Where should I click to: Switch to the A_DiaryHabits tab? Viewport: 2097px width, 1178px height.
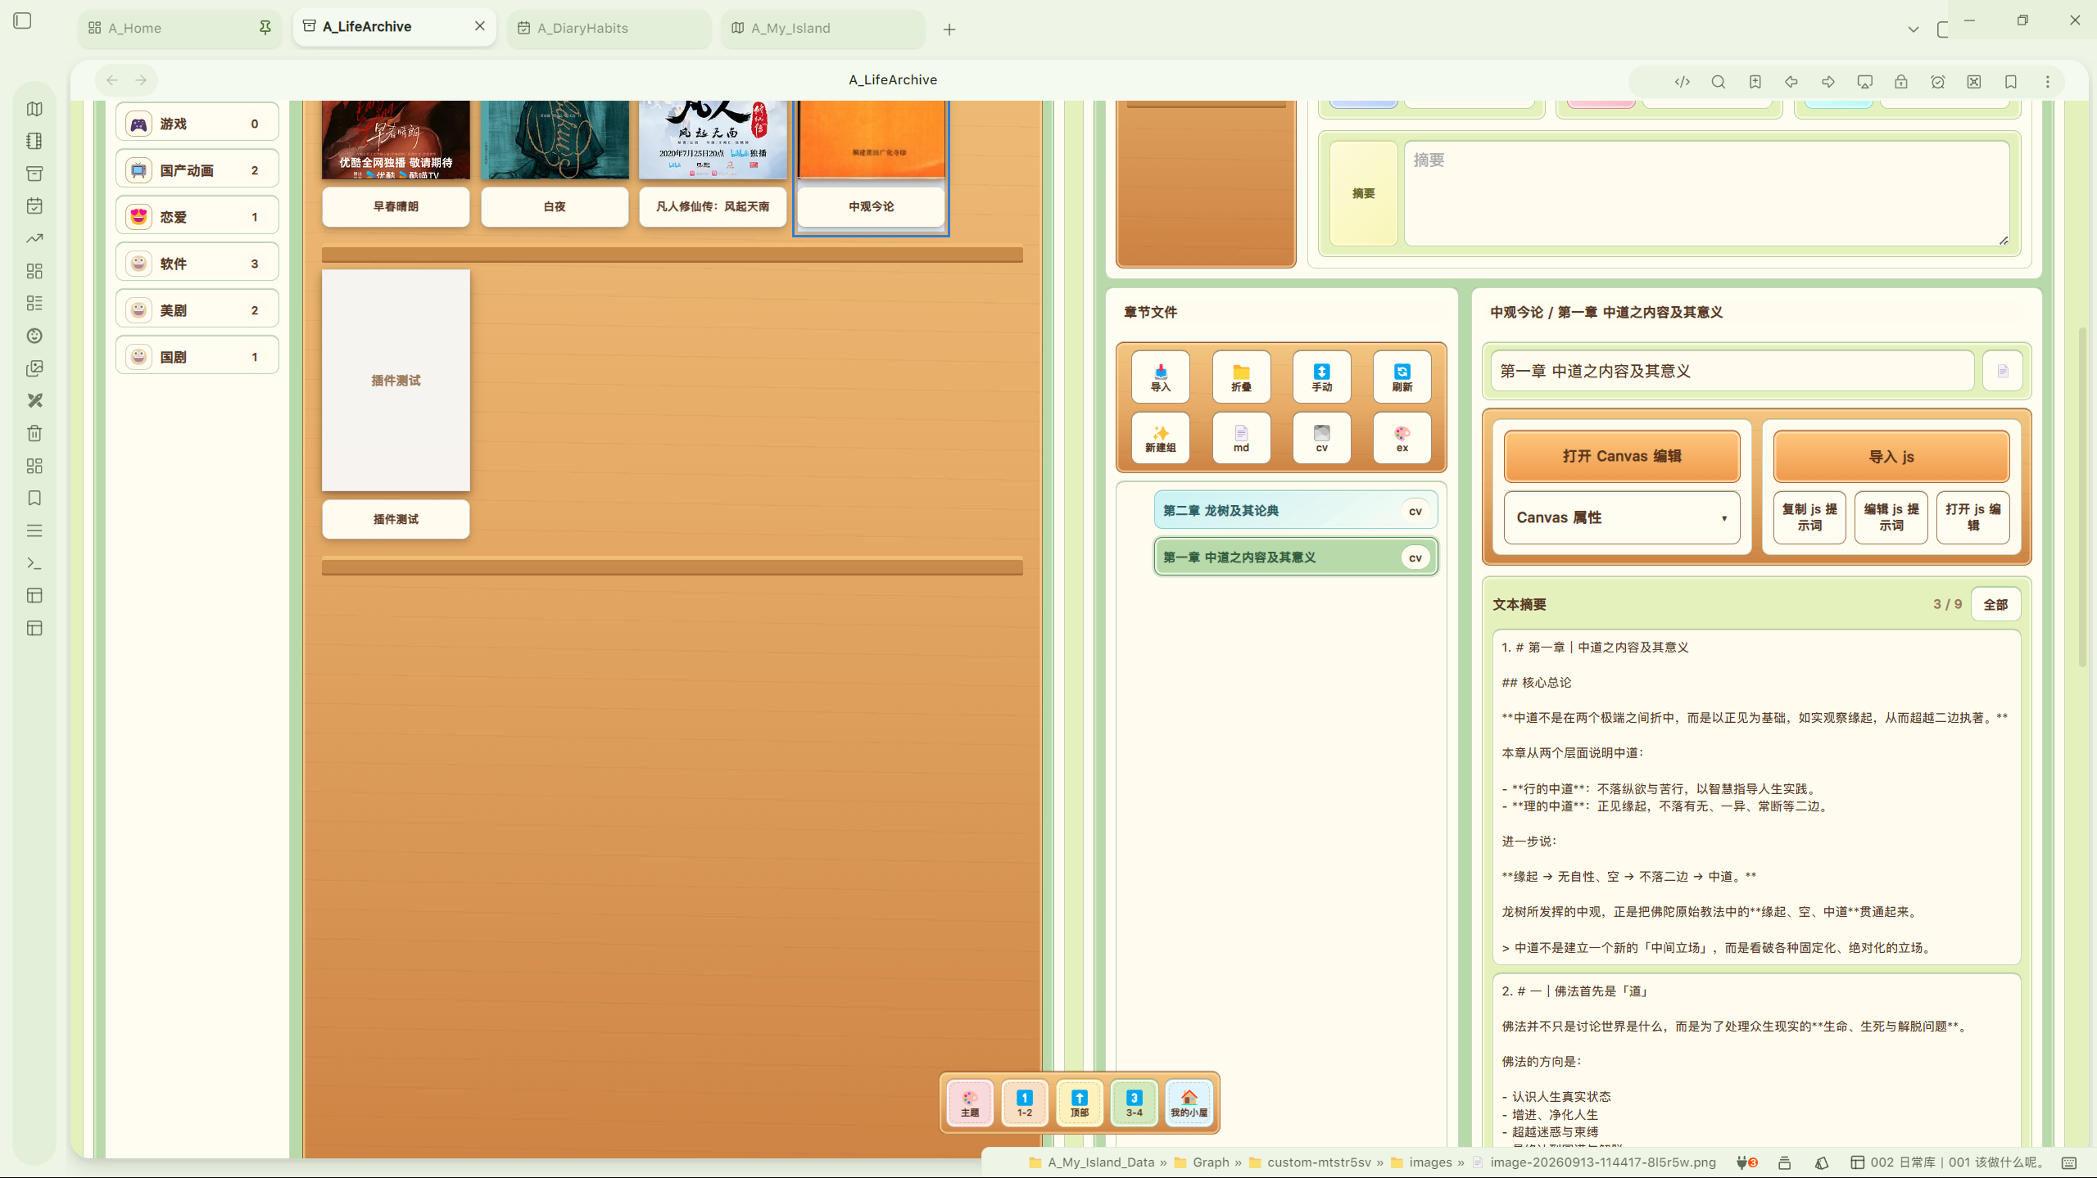coord(609,28)
